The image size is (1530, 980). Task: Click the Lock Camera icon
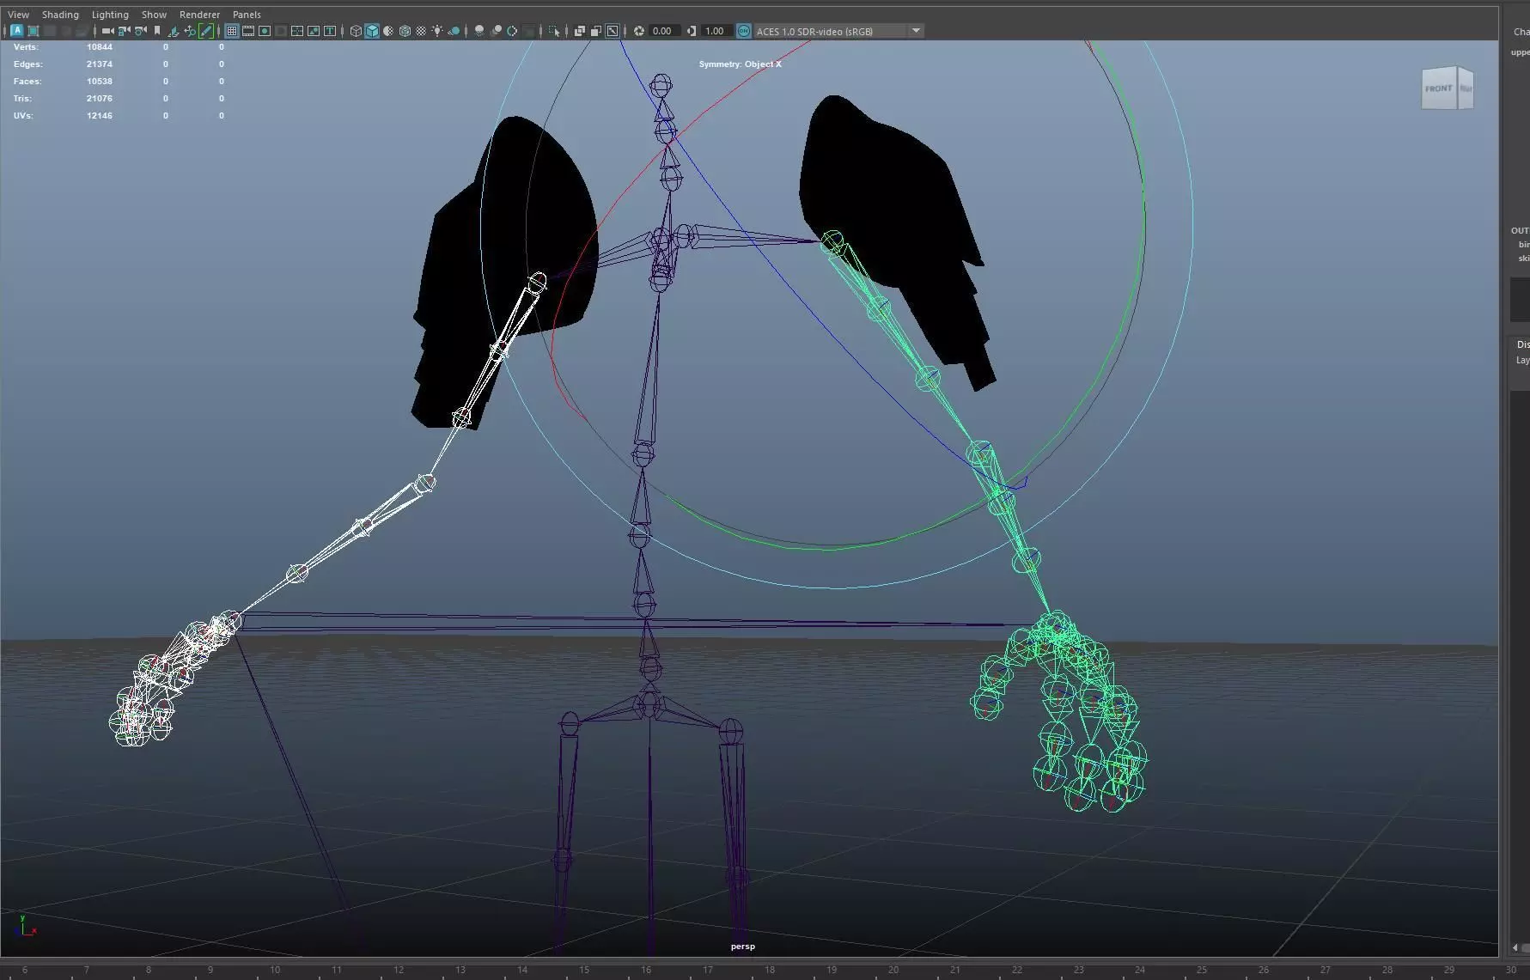(x=124, y=31)
